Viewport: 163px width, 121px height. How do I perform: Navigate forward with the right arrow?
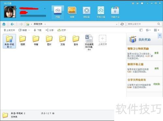tap(21, 24)
